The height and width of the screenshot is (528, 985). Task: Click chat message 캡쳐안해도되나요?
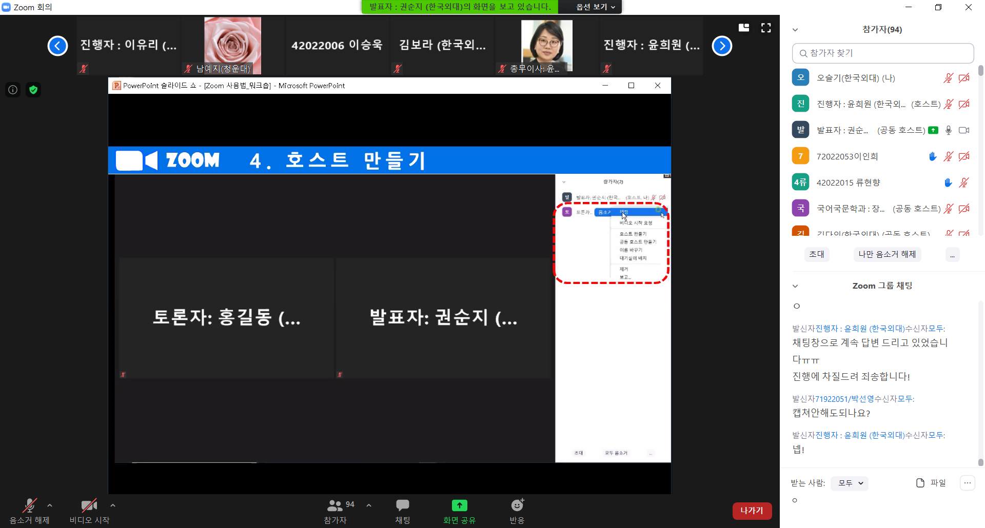coord(831,413)
